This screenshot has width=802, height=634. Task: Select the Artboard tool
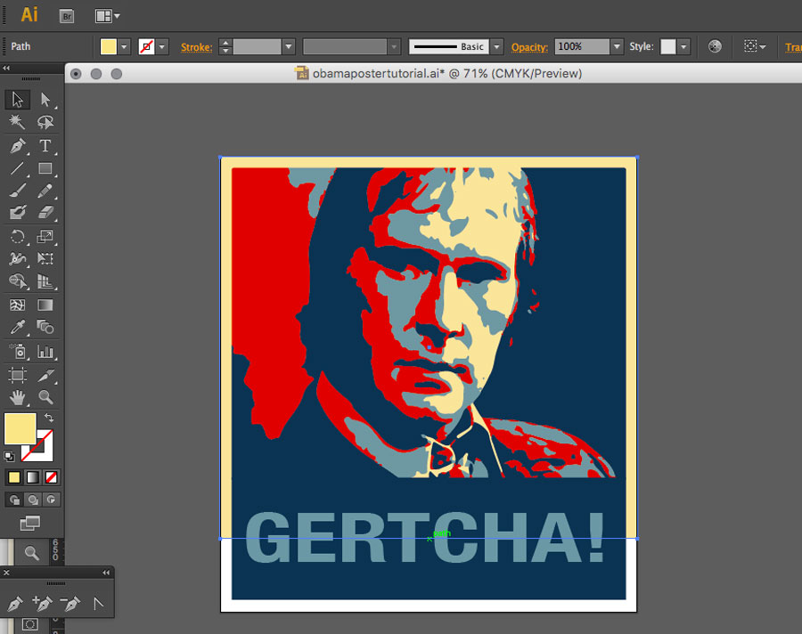[18, 375]
